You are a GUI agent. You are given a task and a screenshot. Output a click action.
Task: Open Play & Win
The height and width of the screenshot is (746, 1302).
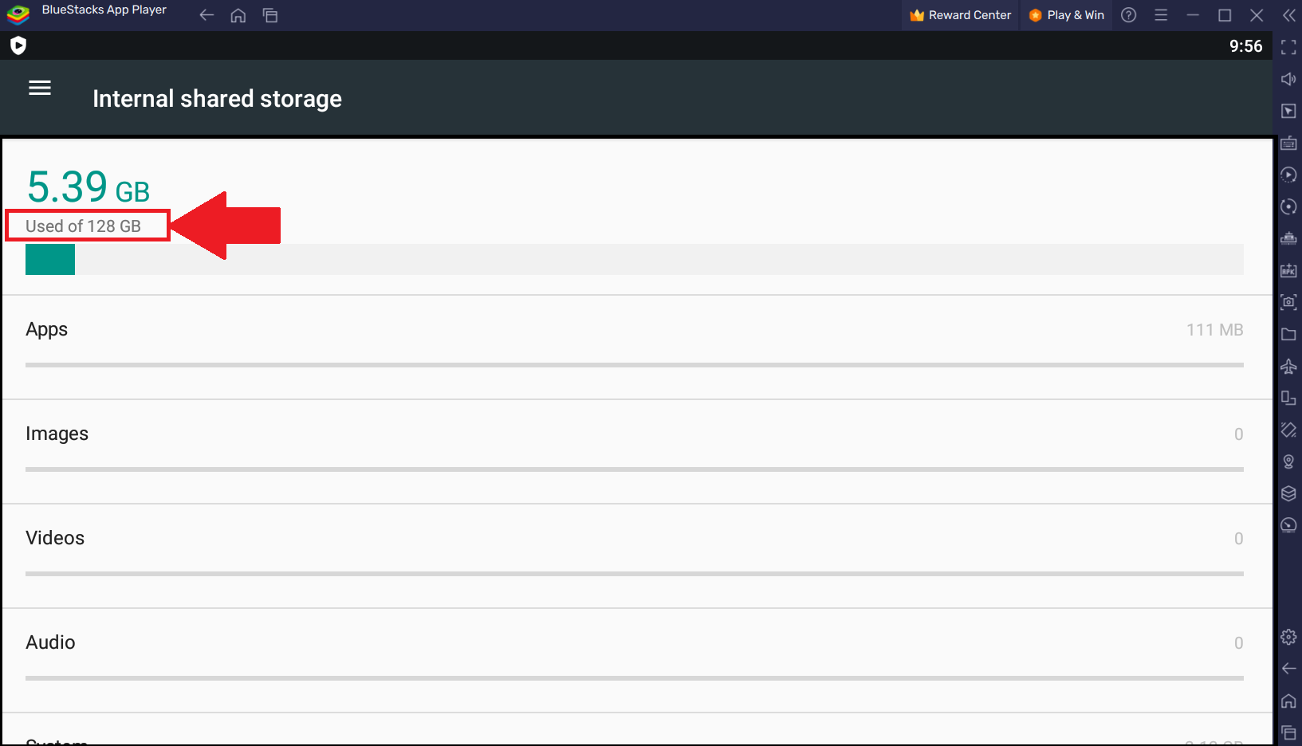[1065, 14]
